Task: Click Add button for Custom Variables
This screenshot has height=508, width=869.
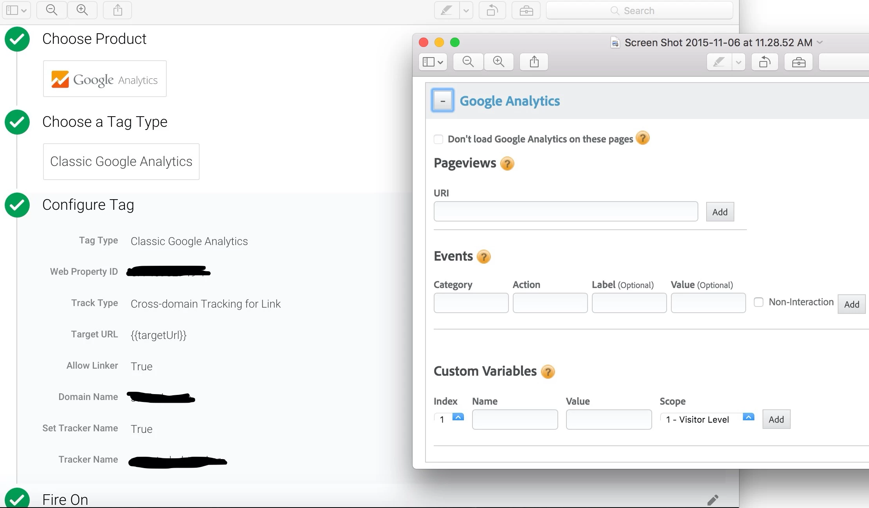Action: (776, 419)
